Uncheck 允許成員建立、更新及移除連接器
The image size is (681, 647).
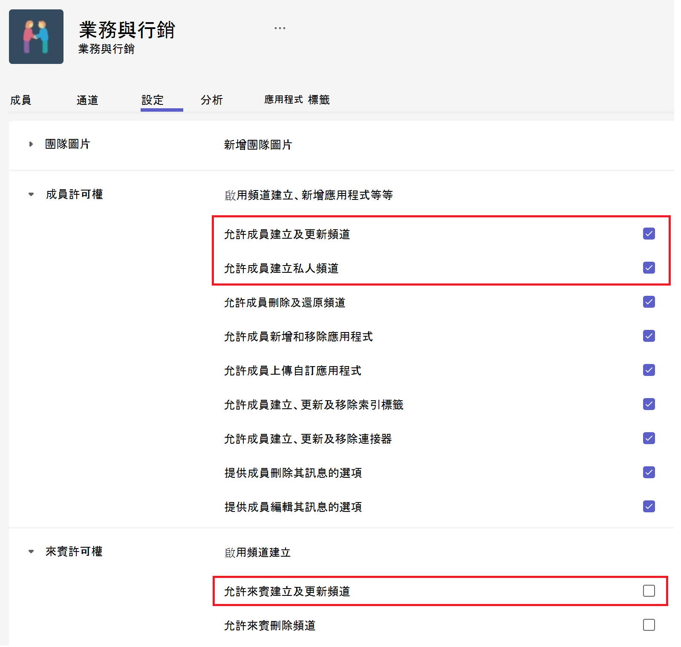tap(649, 438)
